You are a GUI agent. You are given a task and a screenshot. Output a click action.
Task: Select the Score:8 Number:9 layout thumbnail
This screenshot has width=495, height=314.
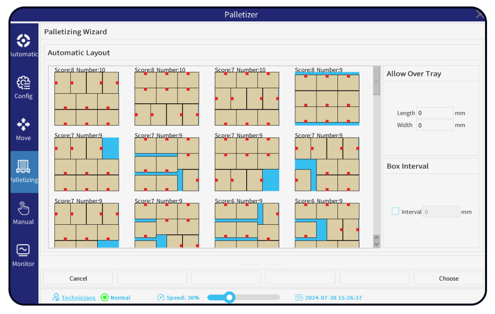[x=327, y=99]
